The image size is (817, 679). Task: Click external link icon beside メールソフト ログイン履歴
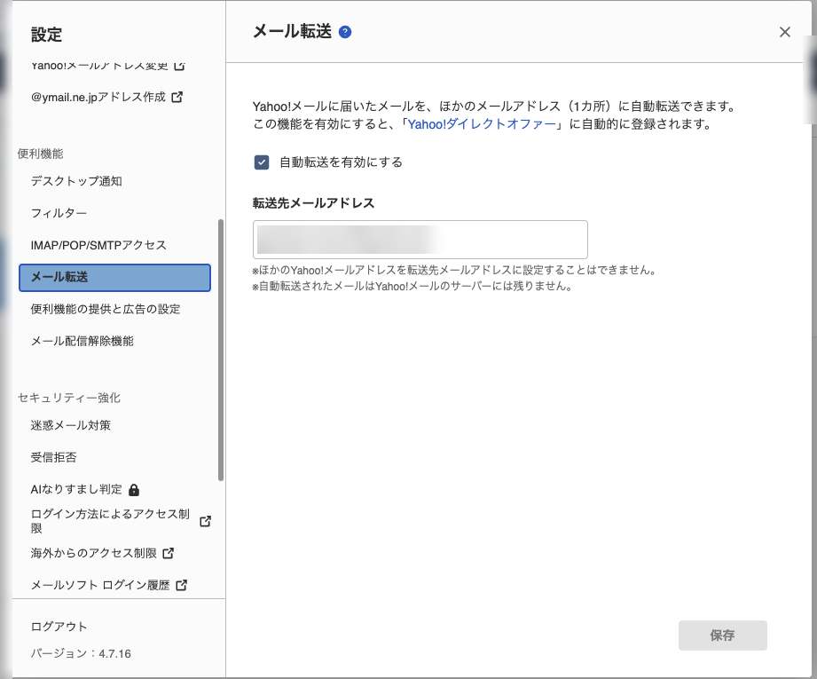[x=181, y=585]
